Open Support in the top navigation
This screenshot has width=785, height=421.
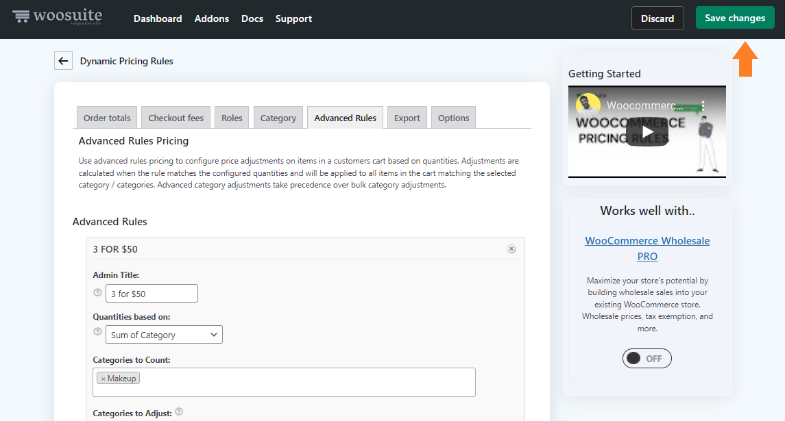[293, 18]
